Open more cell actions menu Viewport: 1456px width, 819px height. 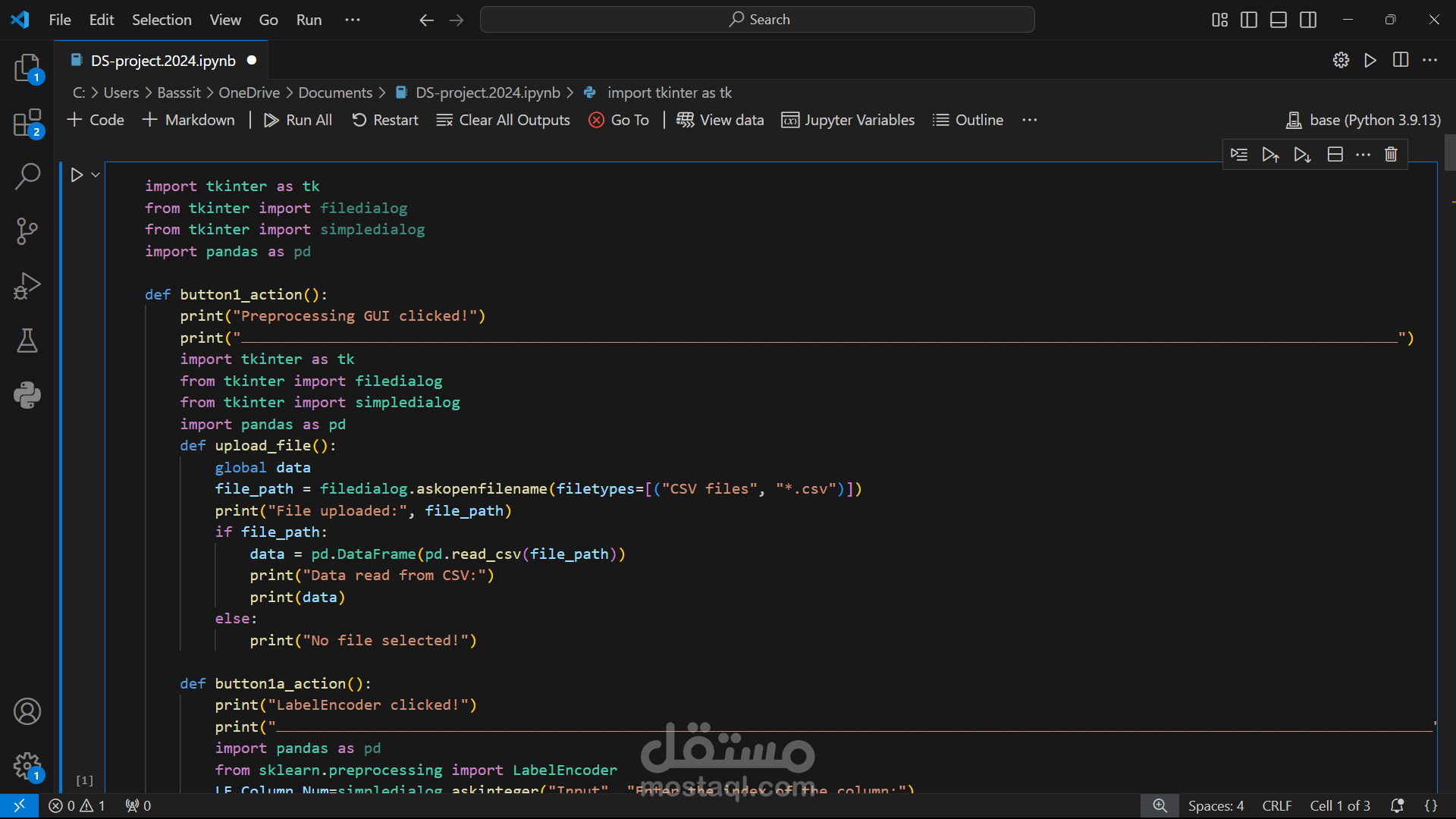[1363, 155]
